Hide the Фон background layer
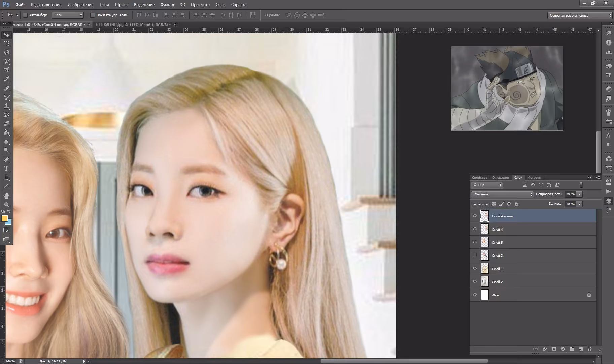The image size is (614, 364). click(x=475, y=295)
